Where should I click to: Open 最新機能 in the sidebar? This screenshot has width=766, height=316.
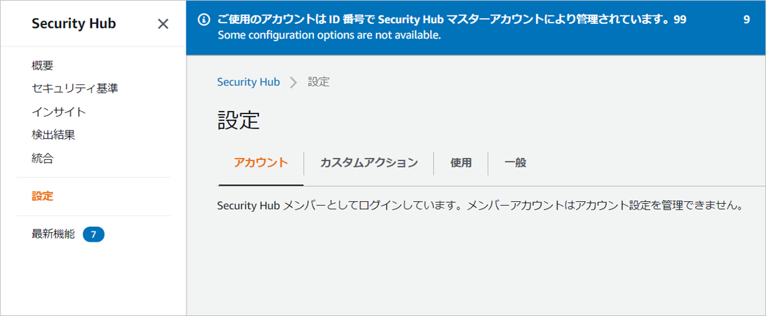pos(54,234)
